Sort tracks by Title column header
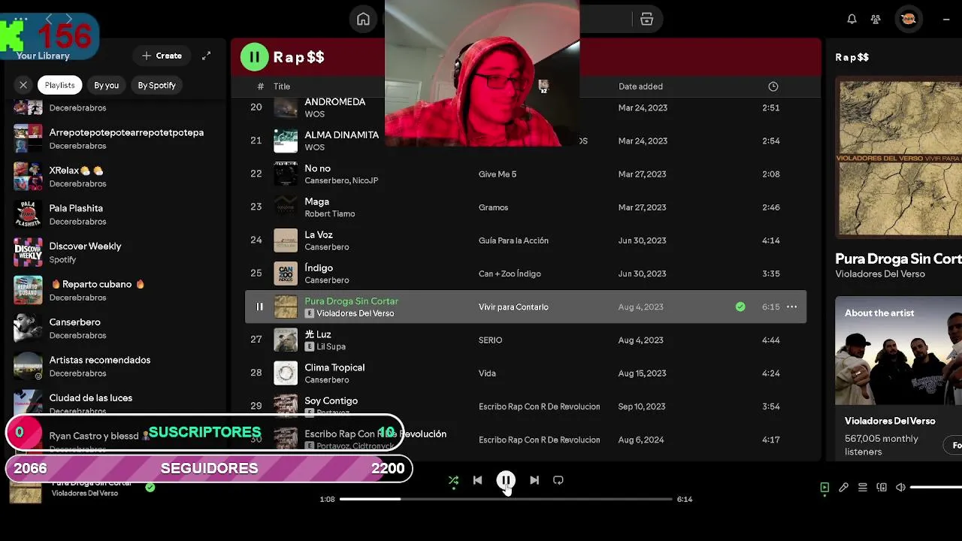962x541 pixels. pos(282,86)
